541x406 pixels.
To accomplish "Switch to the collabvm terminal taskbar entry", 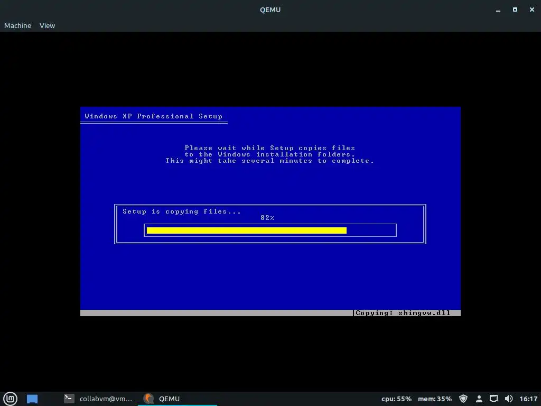I will coord(98,399).
